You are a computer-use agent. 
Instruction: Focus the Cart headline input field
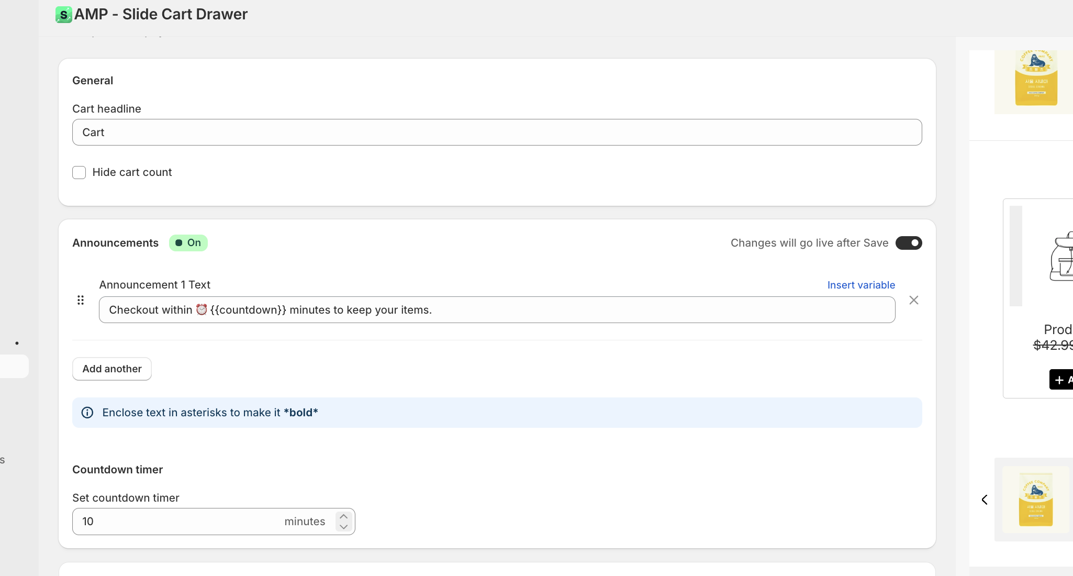(496, 132)
